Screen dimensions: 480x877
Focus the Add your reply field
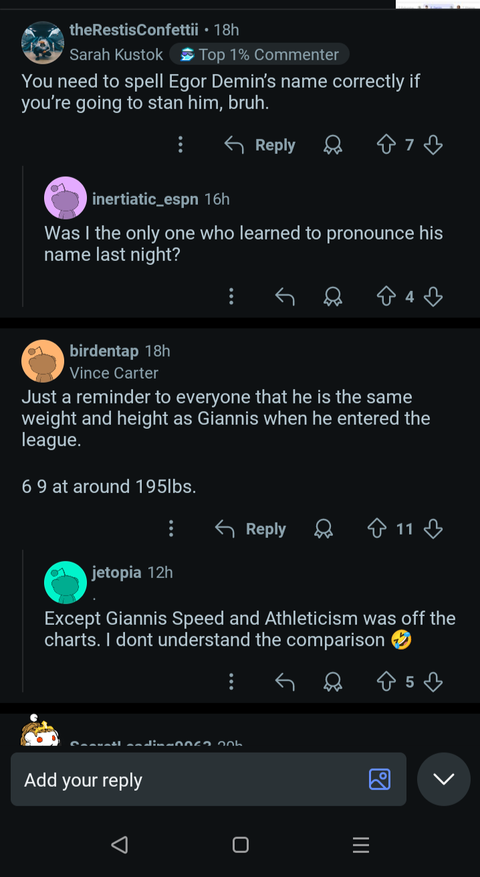[187, 779]
